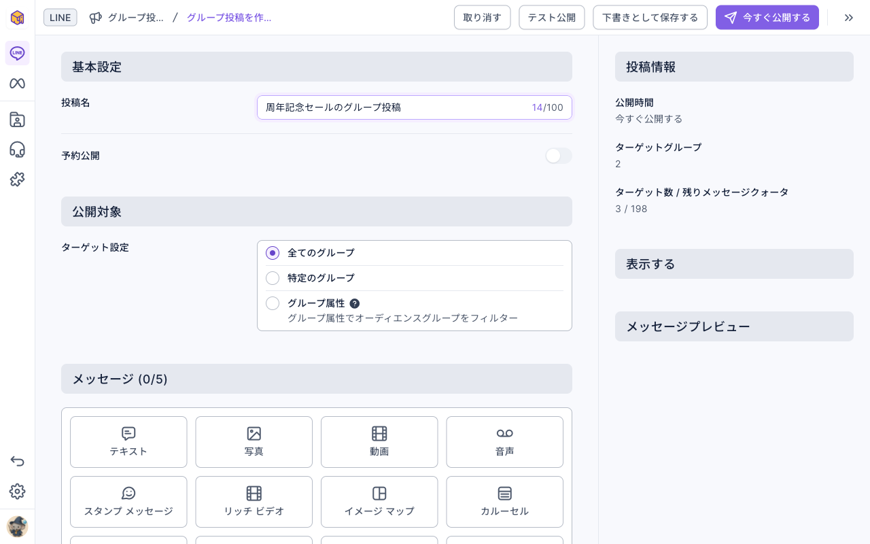Image resolution: width=870 pixels, height=544 pixels.
Task: Click the メッセージプレビュー section header
Action: click(734, 326)
